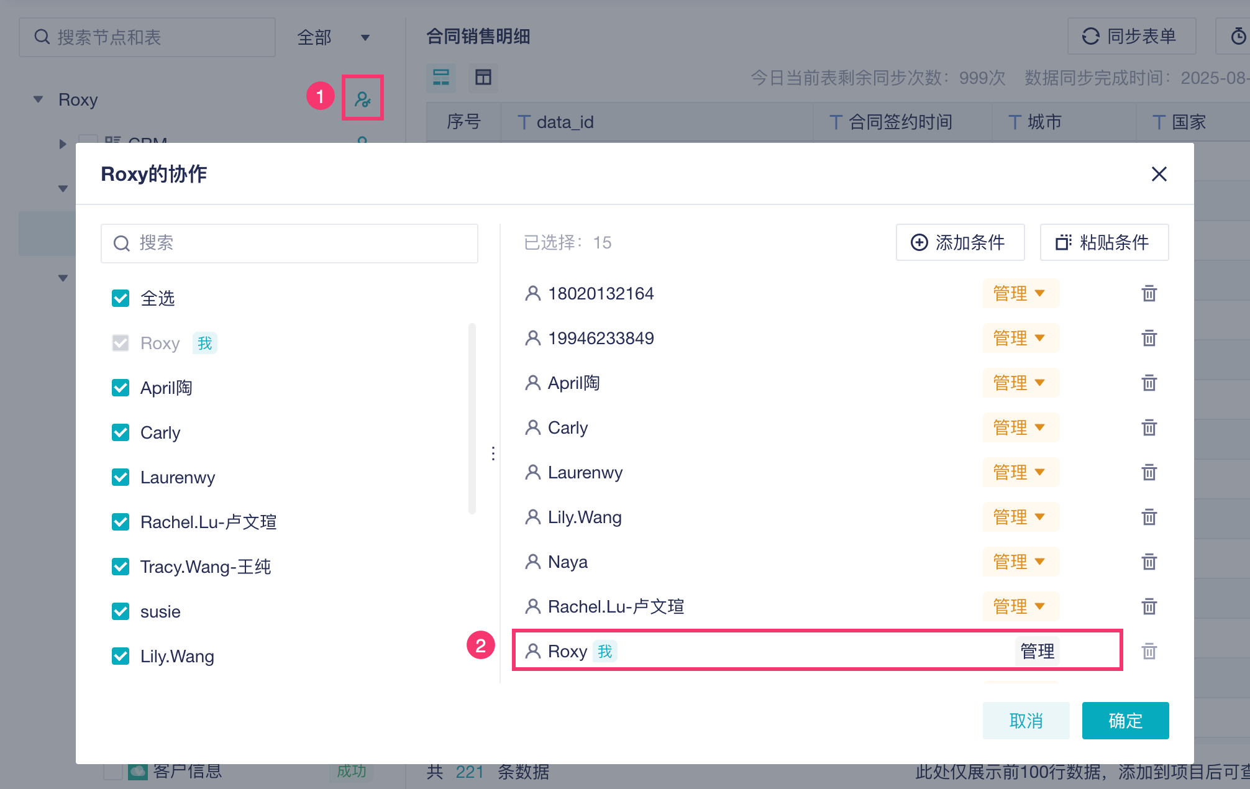Delete user 18020132164 with trash icon
1250x789 pixels.
1149,293
